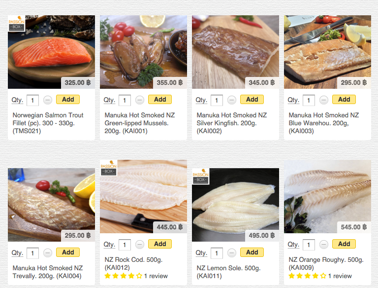This screenshot has width=378, height=288.
Task: Click minus icon beside NZ Rock Cod
Action: click(x=140, y=245)
